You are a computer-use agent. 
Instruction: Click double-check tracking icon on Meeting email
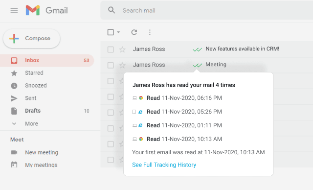198,65
